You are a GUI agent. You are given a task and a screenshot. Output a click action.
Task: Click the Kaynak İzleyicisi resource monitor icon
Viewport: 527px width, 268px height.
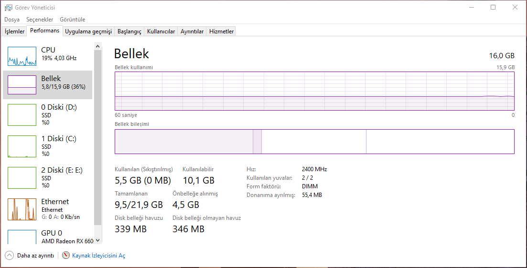pyautogui.click(x=66, y=256)
